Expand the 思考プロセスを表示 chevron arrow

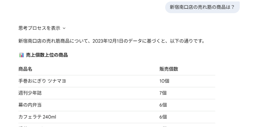point(64,28)
